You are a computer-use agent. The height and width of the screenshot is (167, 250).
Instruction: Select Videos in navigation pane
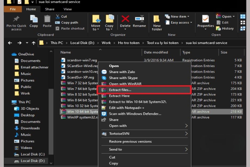23,148
